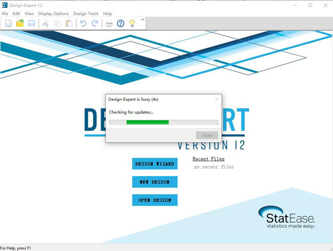The width and height of the screenshot is (333, 251).
Task: Click the Save floppy disk icon
Action: [x=32, y=23]
